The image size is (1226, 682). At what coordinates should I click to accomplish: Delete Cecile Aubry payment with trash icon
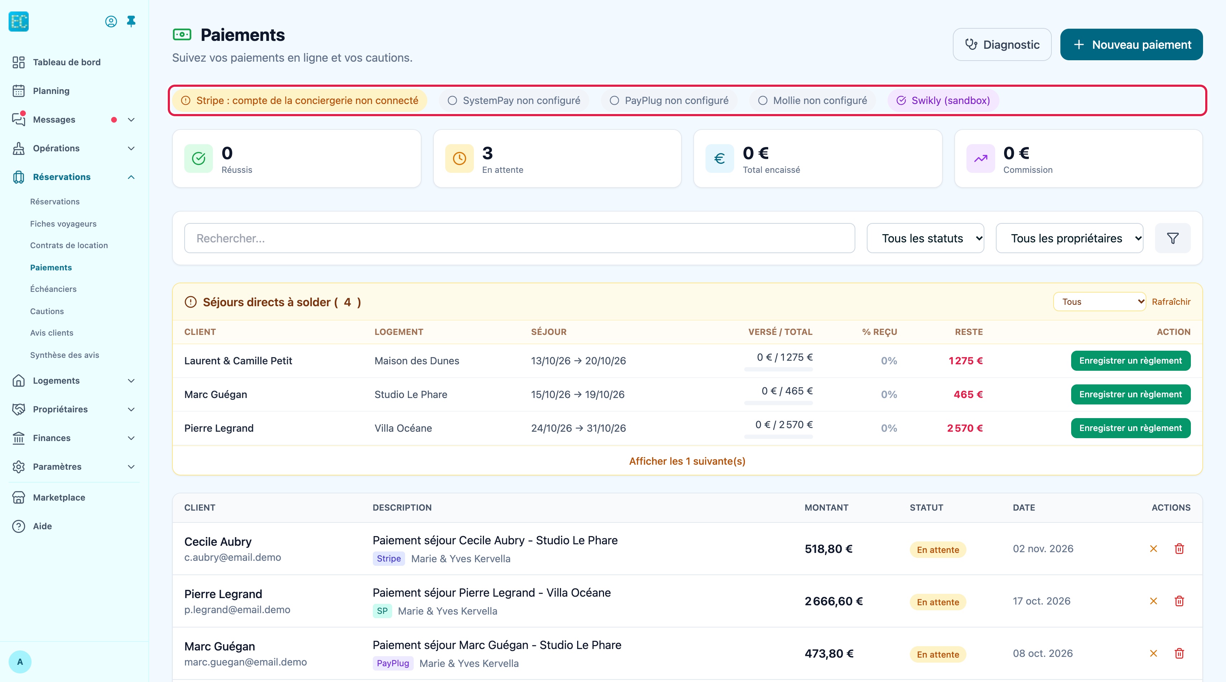1179,549
